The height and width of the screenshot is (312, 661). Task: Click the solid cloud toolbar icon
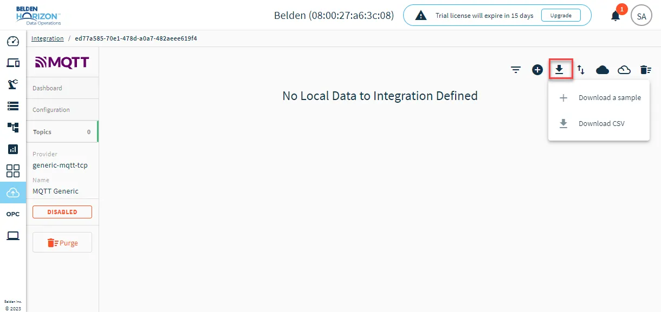pos(602,70)
